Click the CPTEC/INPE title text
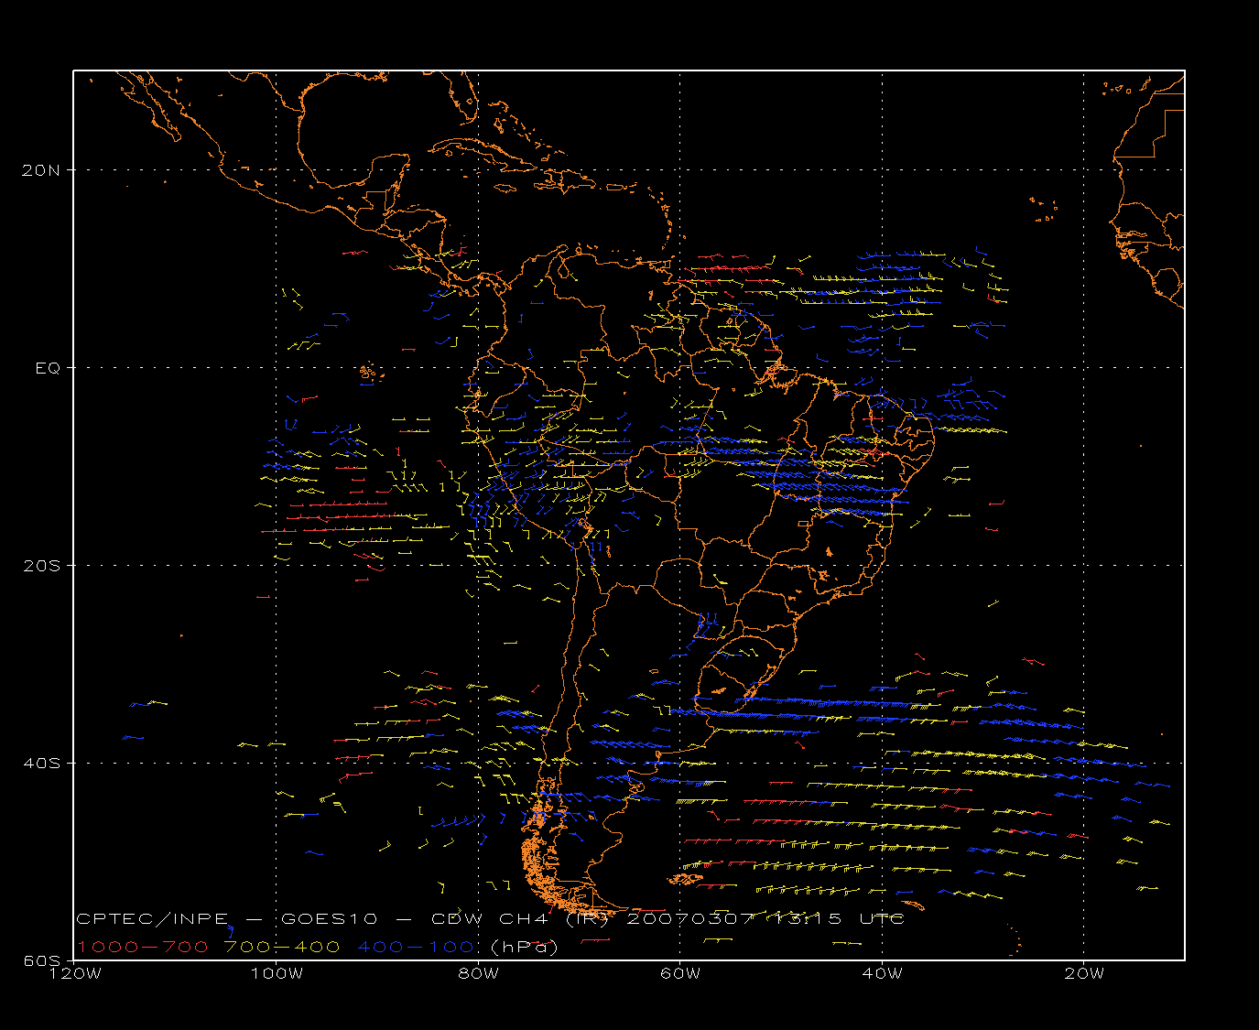This screenshot has width=1259, height=1030. (x=152, y=918)
